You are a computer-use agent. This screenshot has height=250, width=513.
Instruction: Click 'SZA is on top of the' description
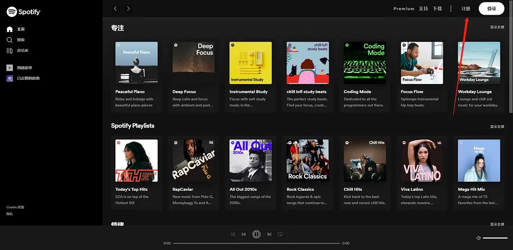click(132, 197)
